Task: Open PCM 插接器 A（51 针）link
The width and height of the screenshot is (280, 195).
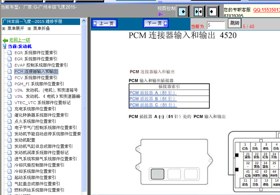Action: tap(153, 93)
